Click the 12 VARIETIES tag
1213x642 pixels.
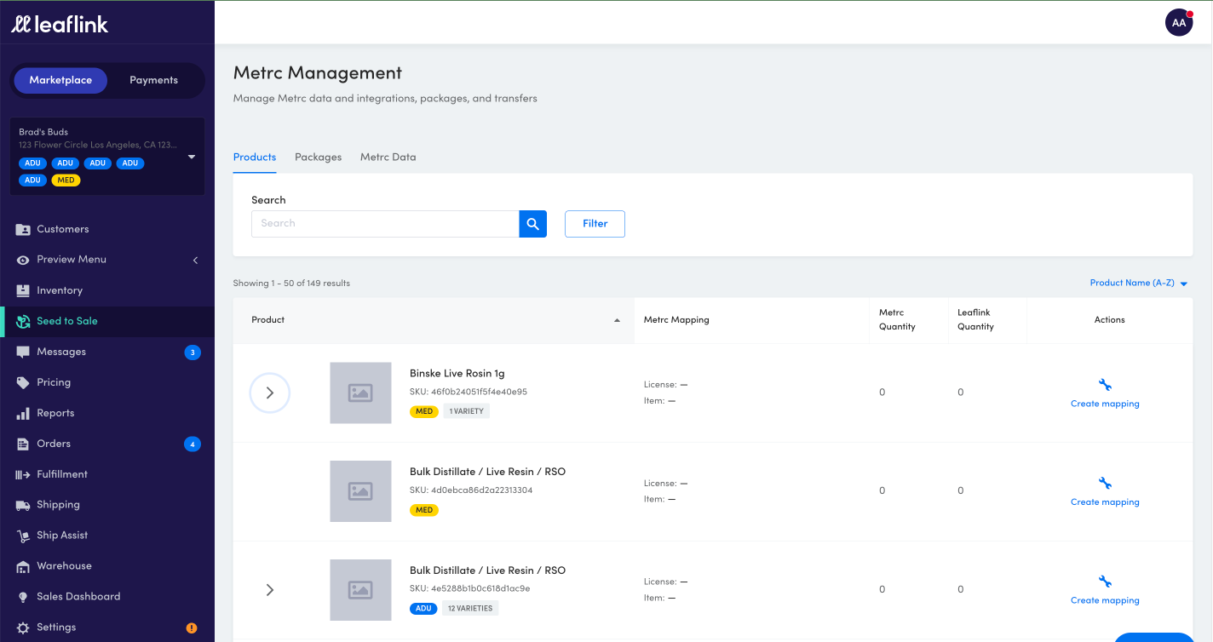click(x=470, y=608)
